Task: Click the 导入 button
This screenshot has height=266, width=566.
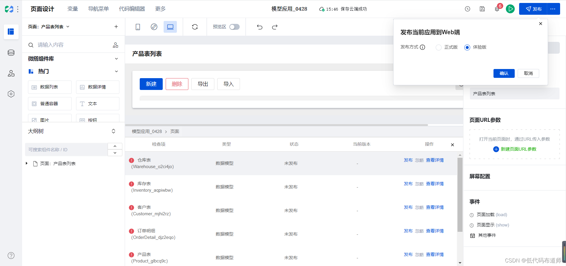Action: pyautogui.click(x=228, y=84)
